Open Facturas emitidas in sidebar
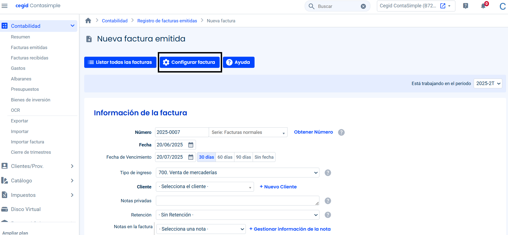 tap(29, 47)
